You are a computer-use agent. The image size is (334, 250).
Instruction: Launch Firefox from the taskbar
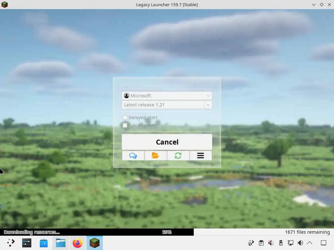tap(78, 243)
